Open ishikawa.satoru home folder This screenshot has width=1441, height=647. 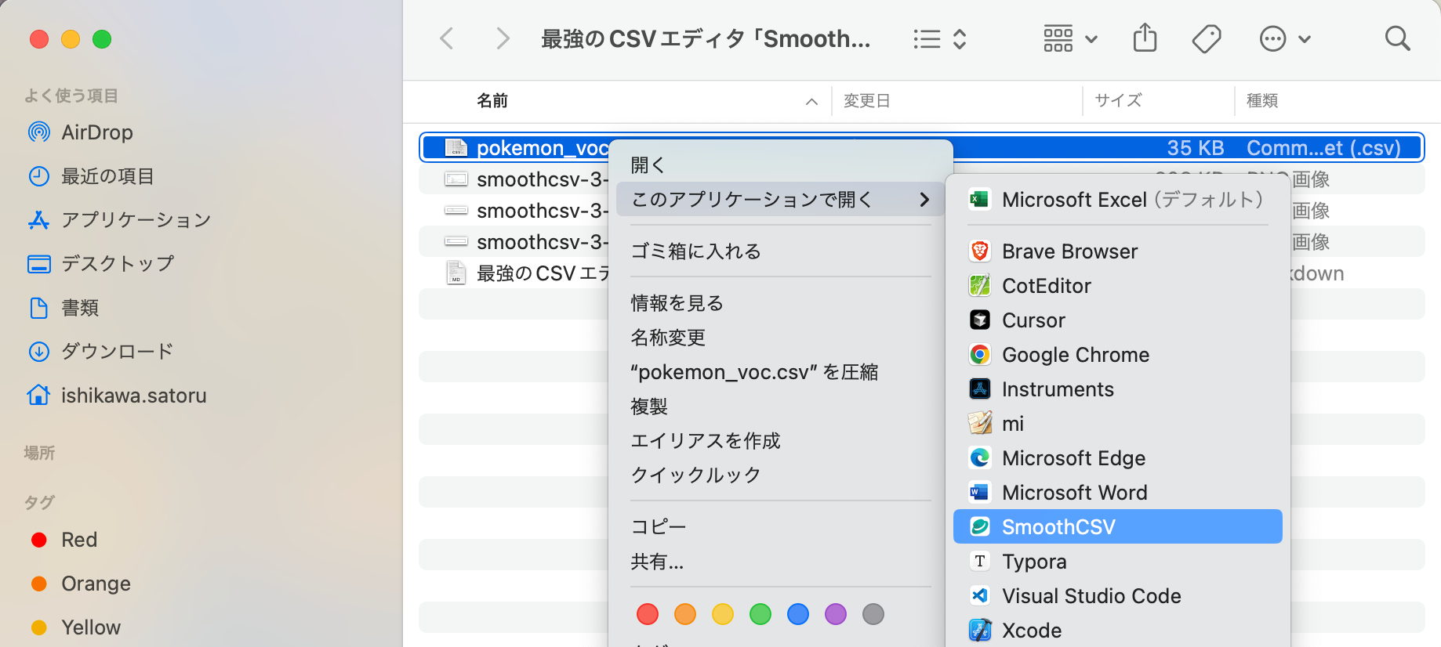pos(116,396)
